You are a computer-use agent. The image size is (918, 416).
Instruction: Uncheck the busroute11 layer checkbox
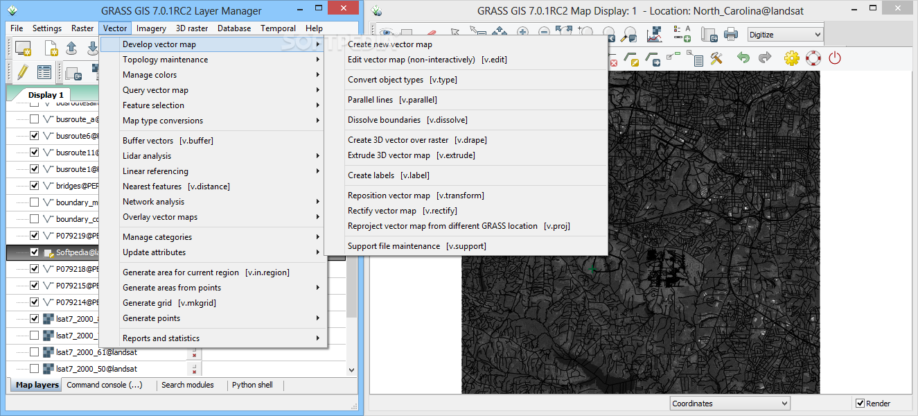point(34,153)
